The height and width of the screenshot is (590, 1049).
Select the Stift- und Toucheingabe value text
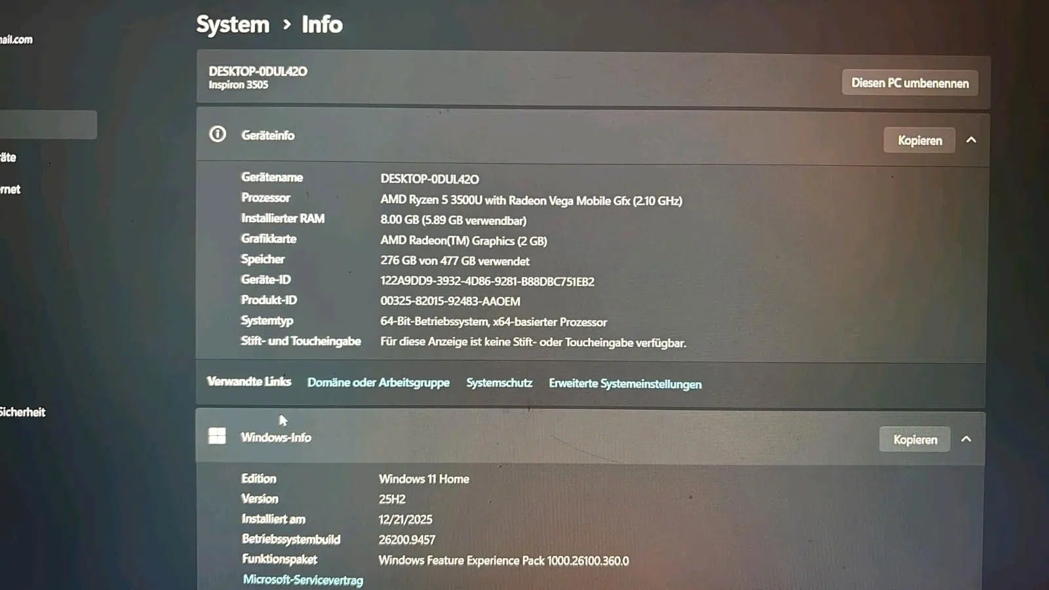point(533,342)
